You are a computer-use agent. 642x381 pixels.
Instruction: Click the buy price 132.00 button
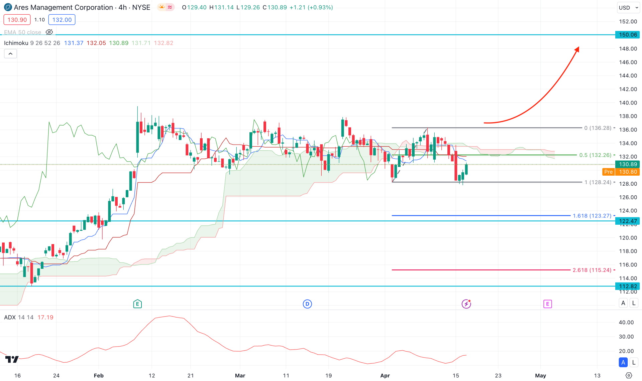62,20
